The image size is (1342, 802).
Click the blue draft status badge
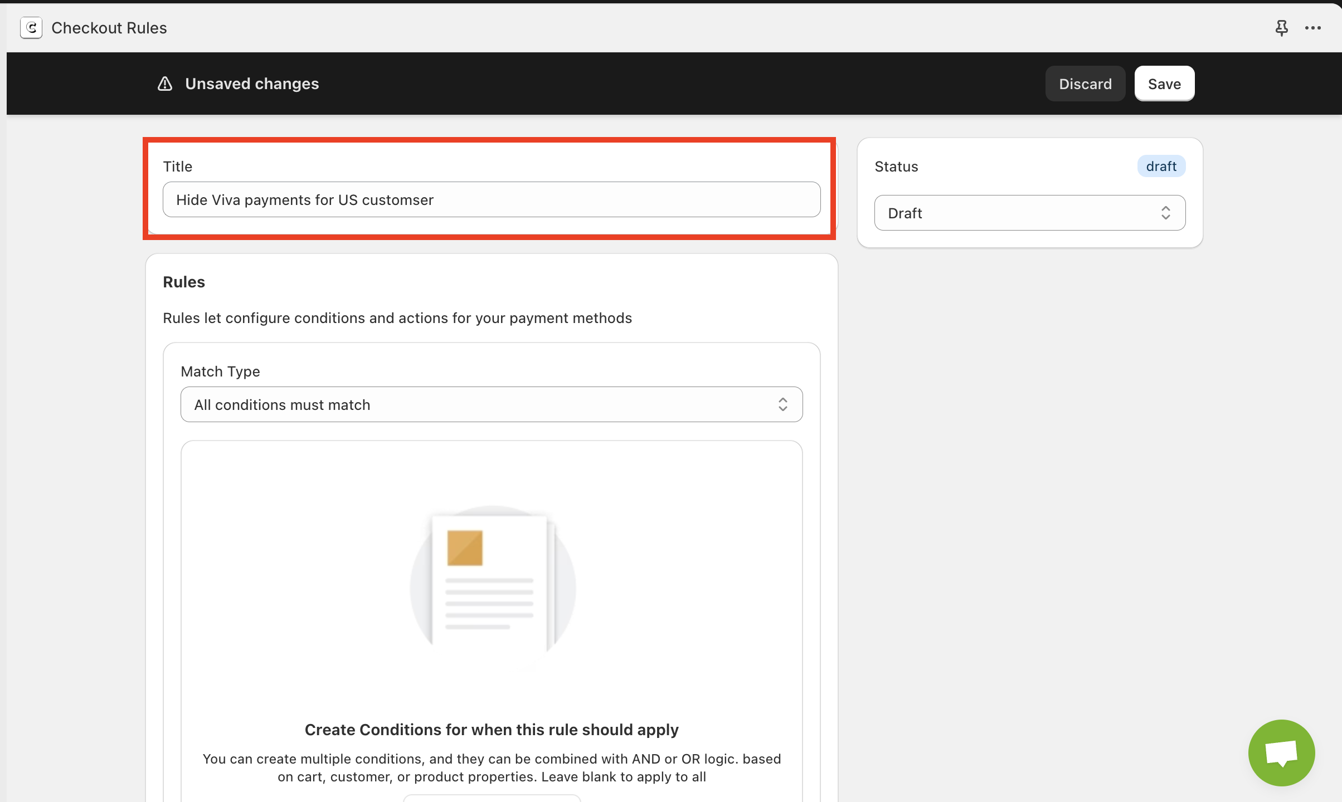pos(1161,166)
